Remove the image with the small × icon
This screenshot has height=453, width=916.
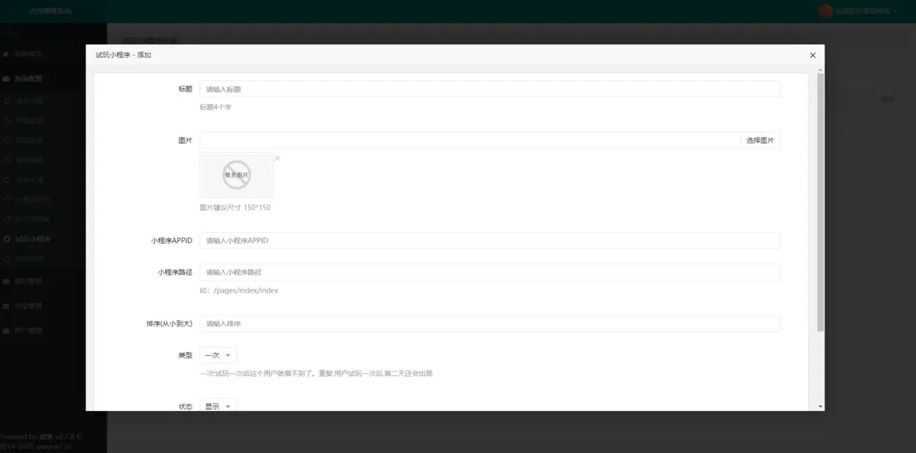(277, 158)
